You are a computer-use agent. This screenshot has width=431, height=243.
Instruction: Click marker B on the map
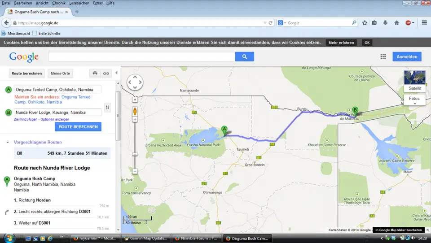(x=355, y=111)
